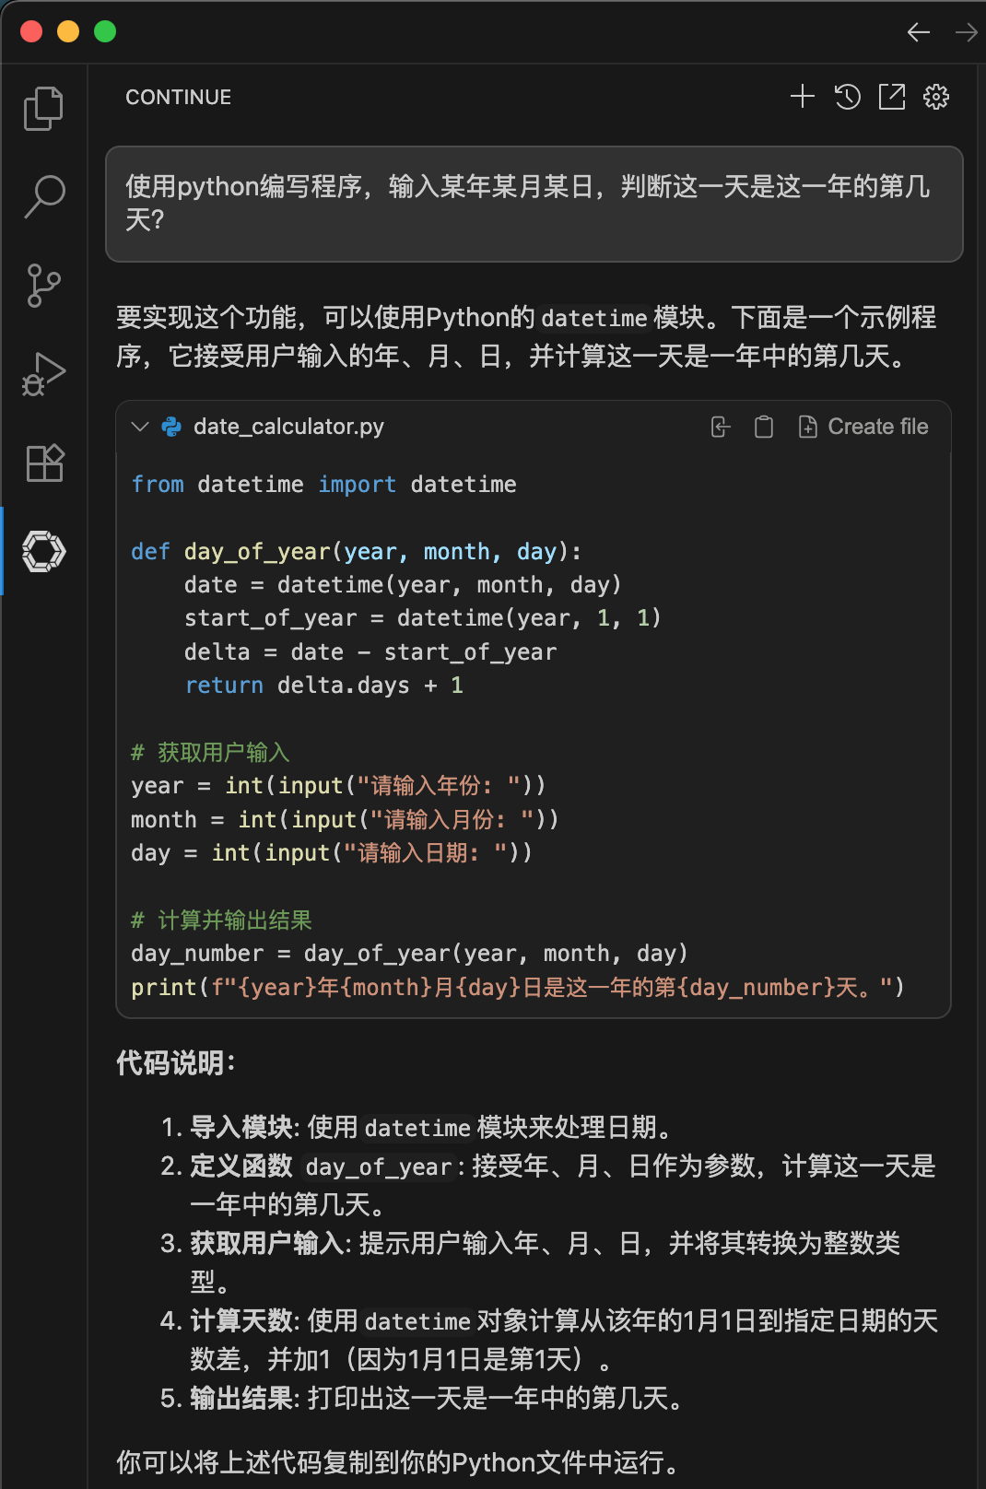Click the 'month = int(input' line
This screenshot has width=986, height=1489.
pos(345,820)
